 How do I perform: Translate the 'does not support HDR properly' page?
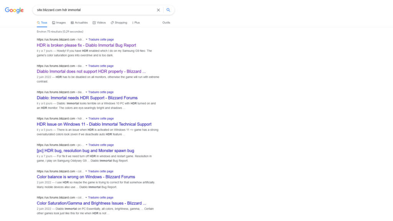tap(101, 66)
